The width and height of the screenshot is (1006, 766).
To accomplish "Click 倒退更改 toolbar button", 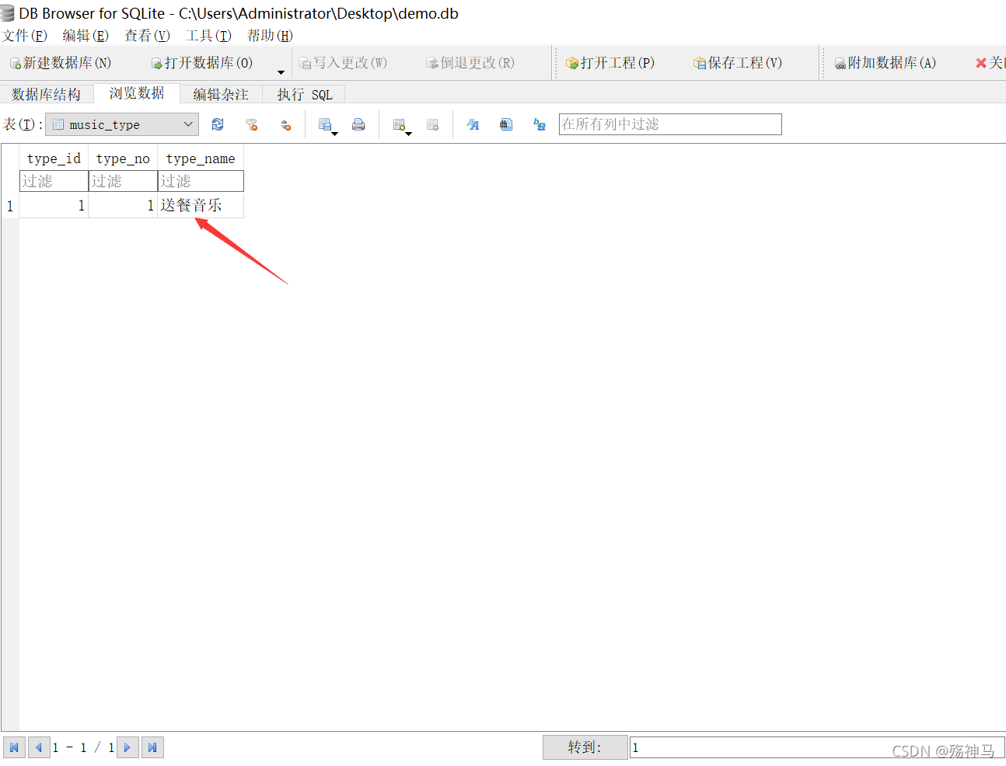I will click(x=470, y=63).
